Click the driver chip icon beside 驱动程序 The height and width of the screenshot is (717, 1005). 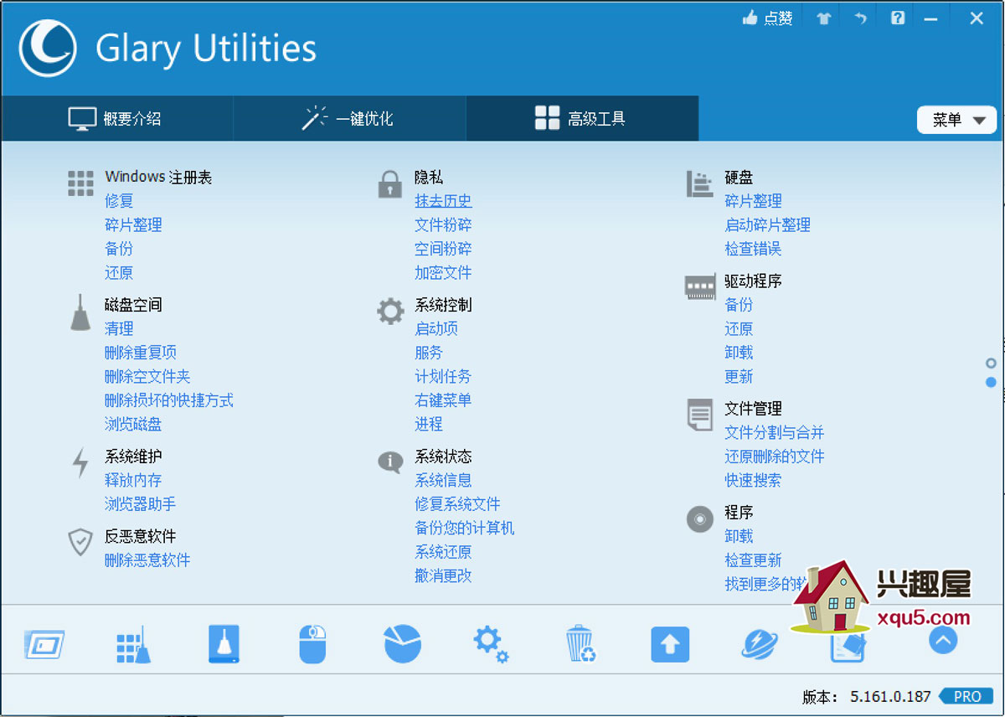pyautogui.click(x=700, y=287)
